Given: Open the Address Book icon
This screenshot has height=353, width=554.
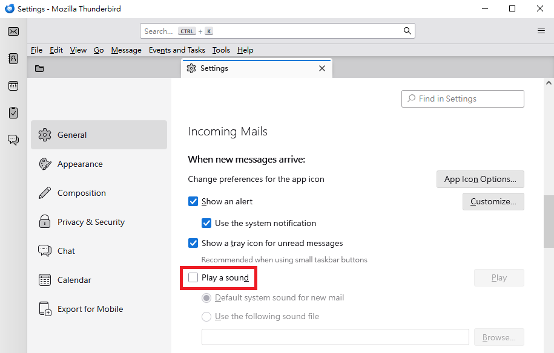Looking at the screenshot, I should [13, 59].
